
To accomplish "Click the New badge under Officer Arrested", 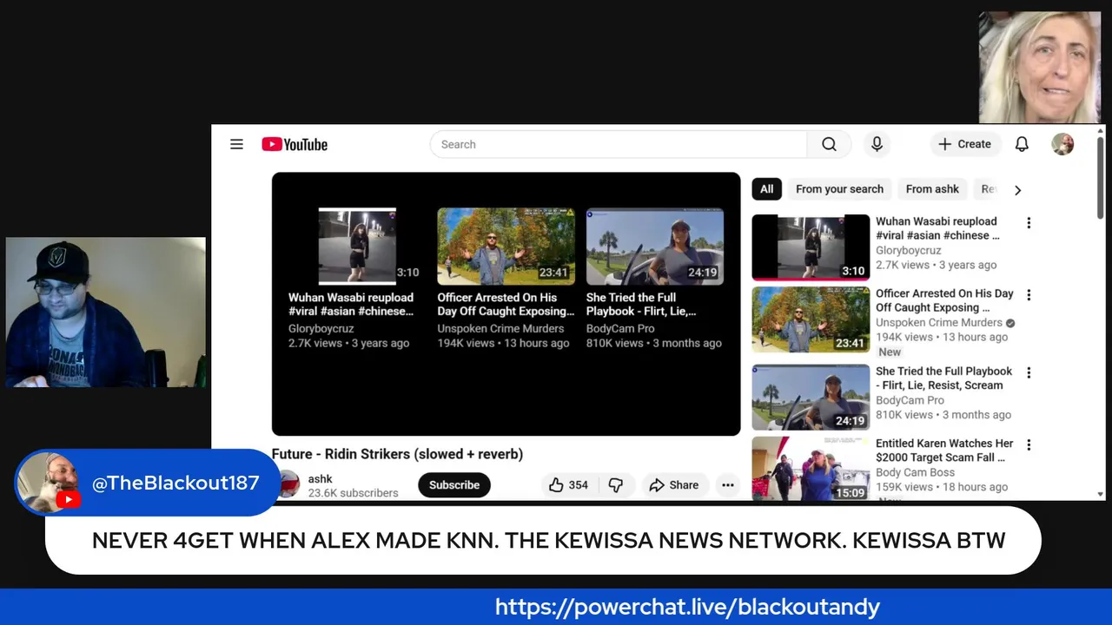I will [x=890, y=352].
